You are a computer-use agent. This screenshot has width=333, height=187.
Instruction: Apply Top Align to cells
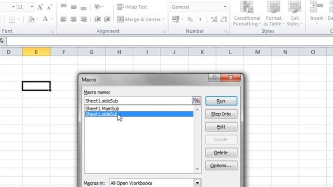tap(63, 6)
